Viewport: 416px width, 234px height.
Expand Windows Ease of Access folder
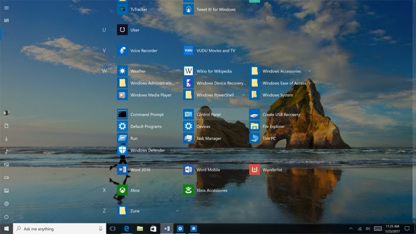309,83
